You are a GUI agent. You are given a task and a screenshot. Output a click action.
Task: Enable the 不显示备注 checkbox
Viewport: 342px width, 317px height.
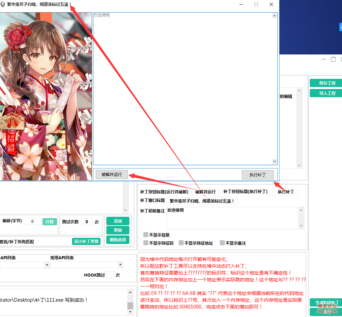click(x=222, y=243)
